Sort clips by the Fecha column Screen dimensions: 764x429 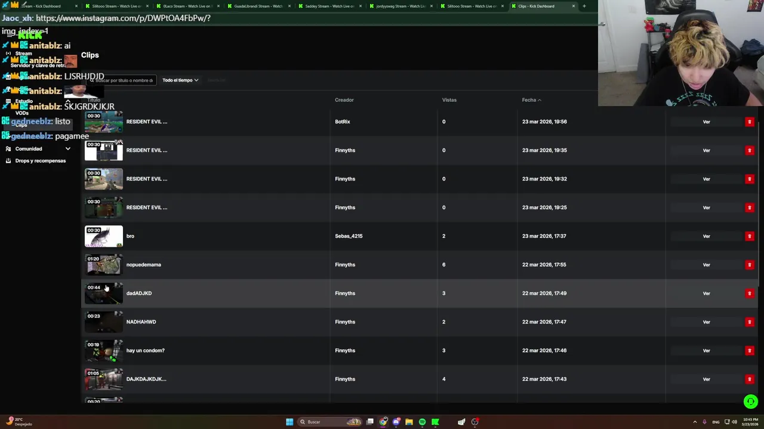click(531, 100)
